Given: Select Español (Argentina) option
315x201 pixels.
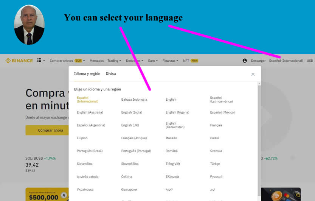Looking at the screenshot, I should [91, 125].
